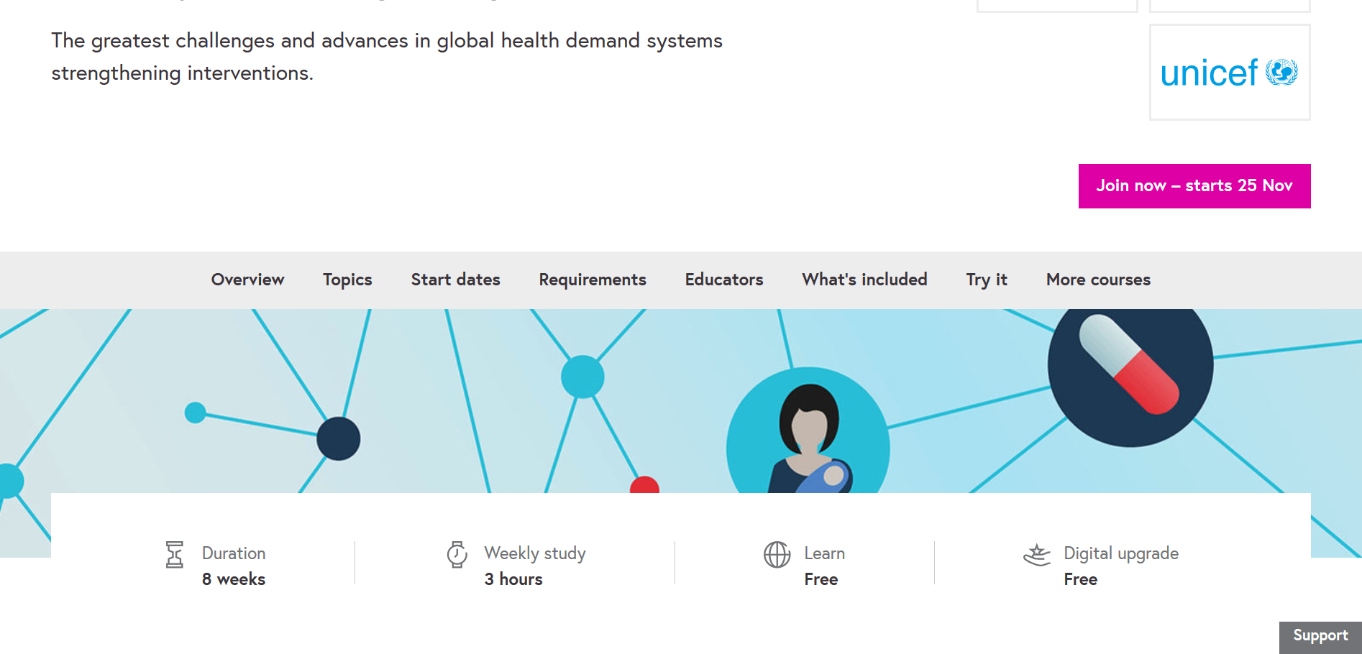Screen dimensions: 1362x654
Task: Jump to What's included section
Action: click(x=864, y=280)
